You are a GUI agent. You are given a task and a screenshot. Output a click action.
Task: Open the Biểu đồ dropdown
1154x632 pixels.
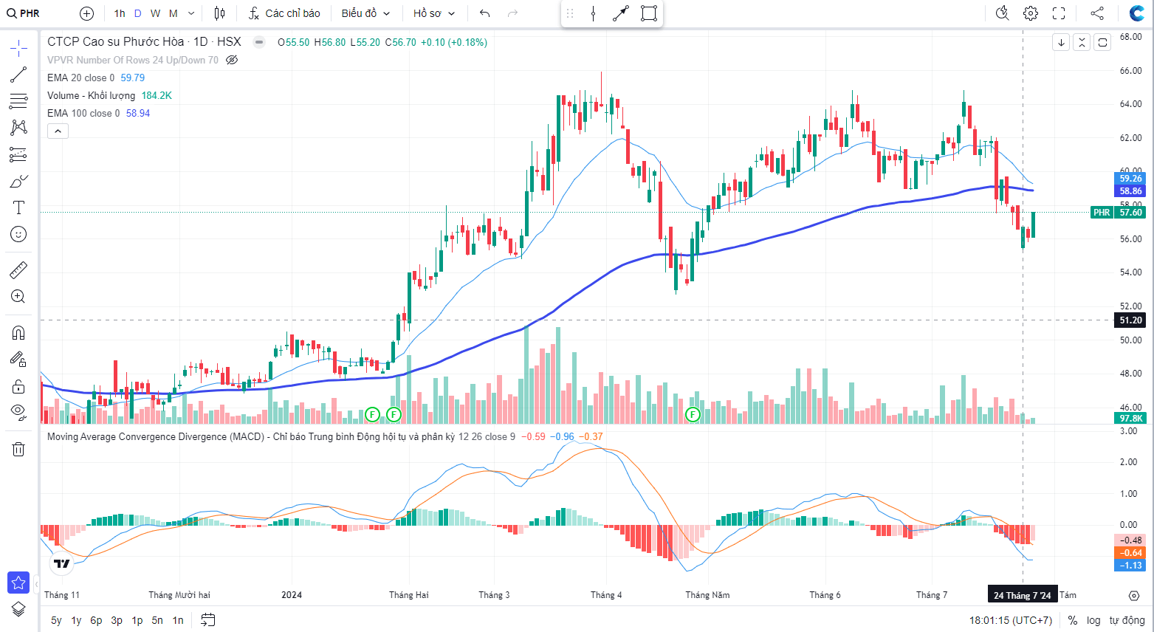coord(365,13)
